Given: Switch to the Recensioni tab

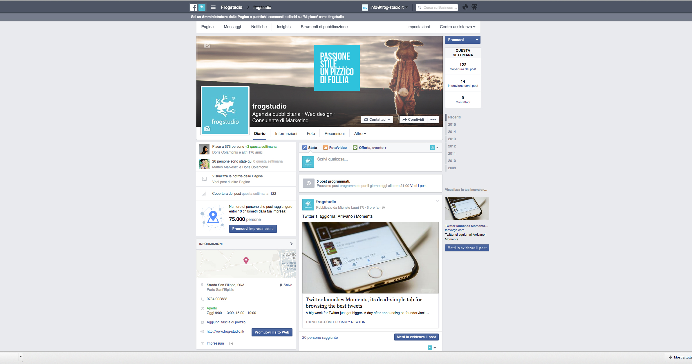Looking at the screenshot, I should pos(335,134).
